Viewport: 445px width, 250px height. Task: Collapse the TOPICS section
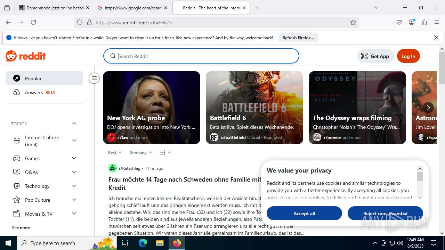[x=74, y=123]
